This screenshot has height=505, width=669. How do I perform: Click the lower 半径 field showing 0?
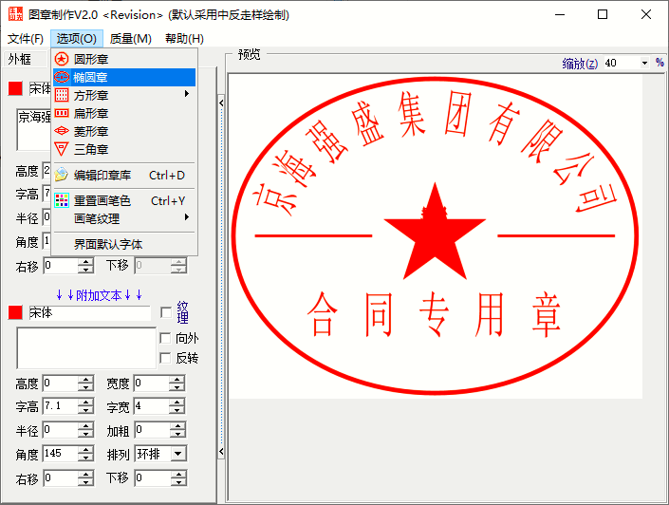click(x=61, y=430)
